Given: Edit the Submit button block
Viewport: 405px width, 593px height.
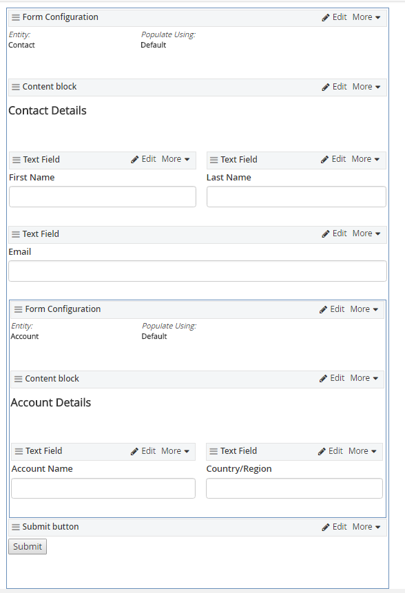Looking at the screenshot, I should [334, 527].
